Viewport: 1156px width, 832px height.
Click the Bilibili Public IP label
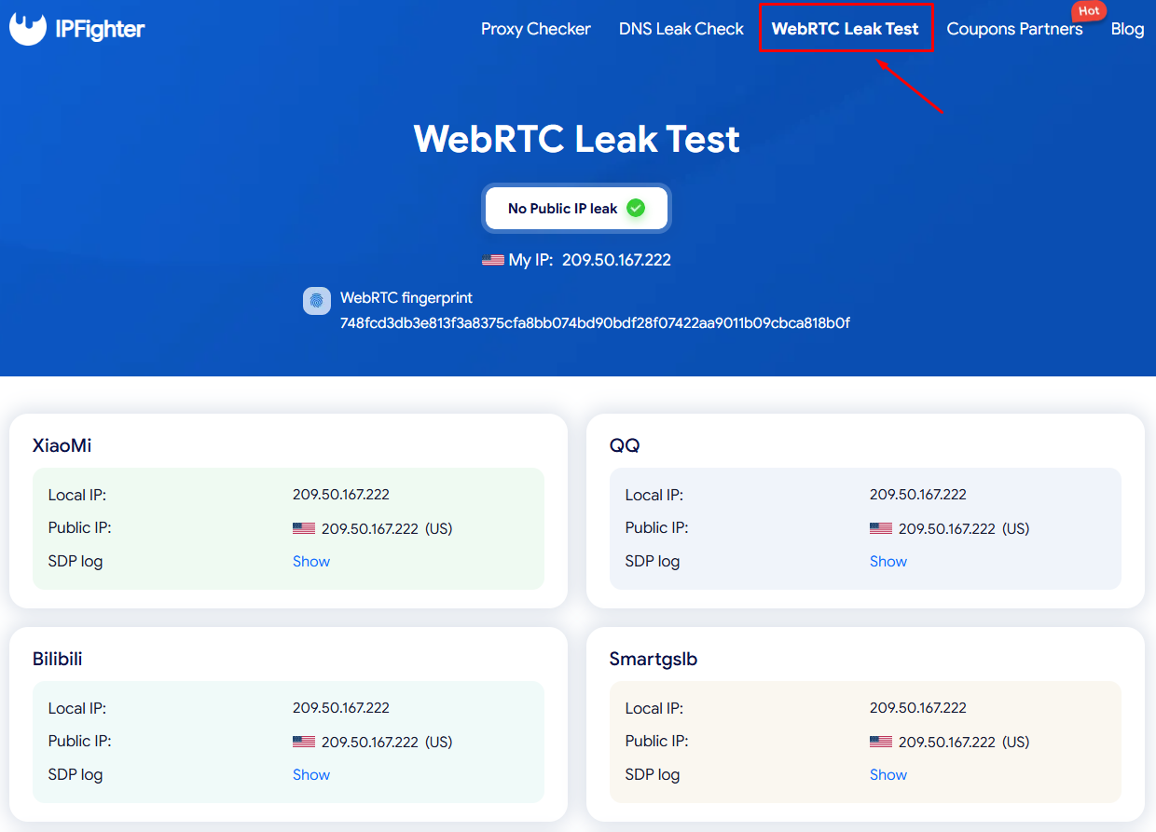(x=80, y=741)
